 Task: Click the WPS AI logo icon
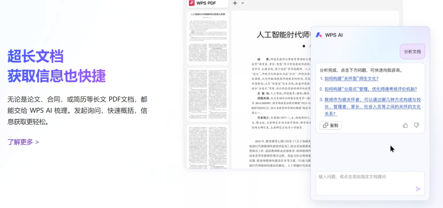pos(319,35)
